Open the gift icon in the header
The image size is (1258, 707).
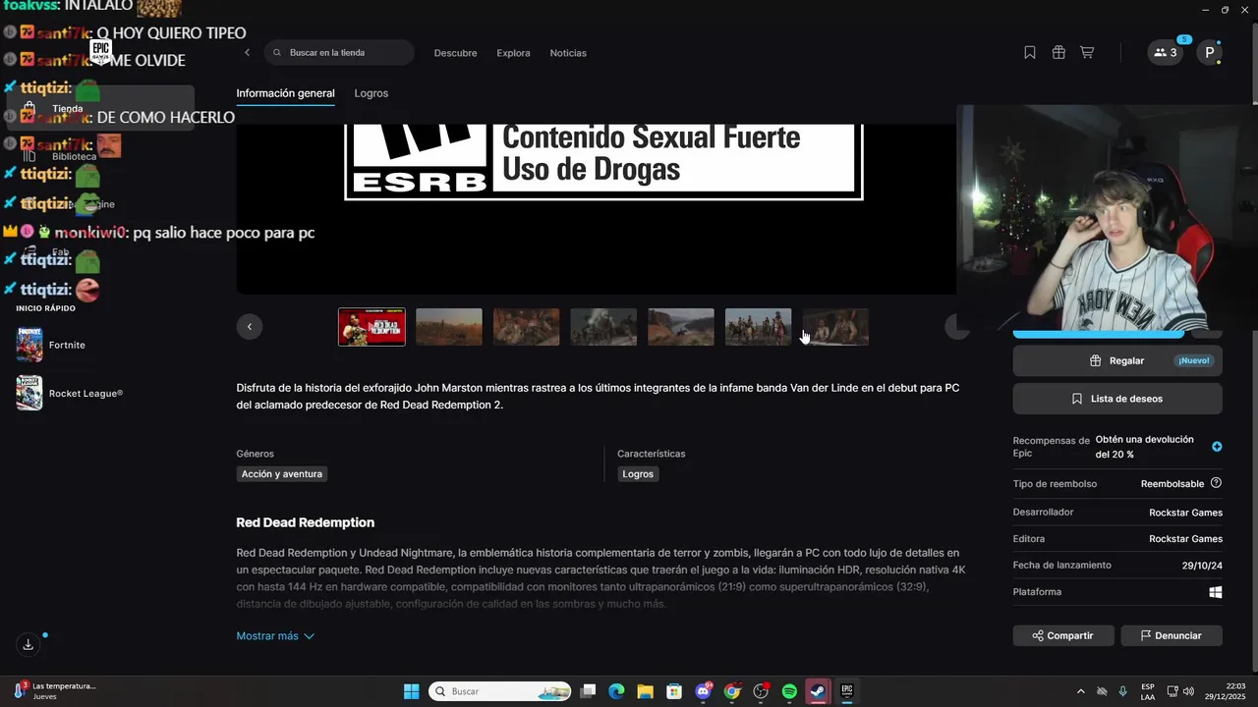point(1058,53)
